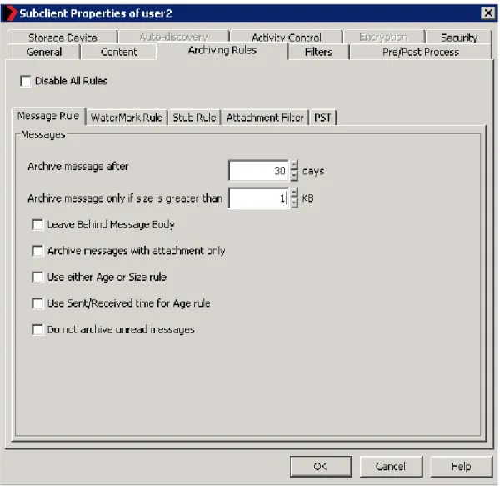Click the message size KB field
This screenshot has height=486, width=500.
tap(258, 198)
